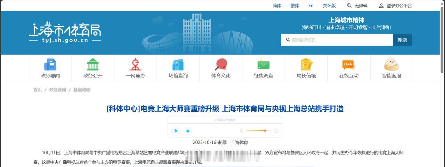Switch to the En English version

(x=311, y=6)
